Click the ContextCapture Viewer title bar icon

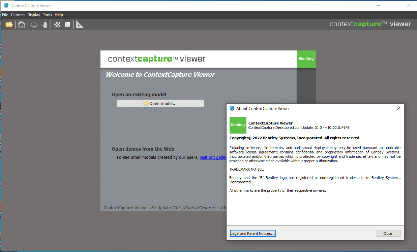pos(6,5)
